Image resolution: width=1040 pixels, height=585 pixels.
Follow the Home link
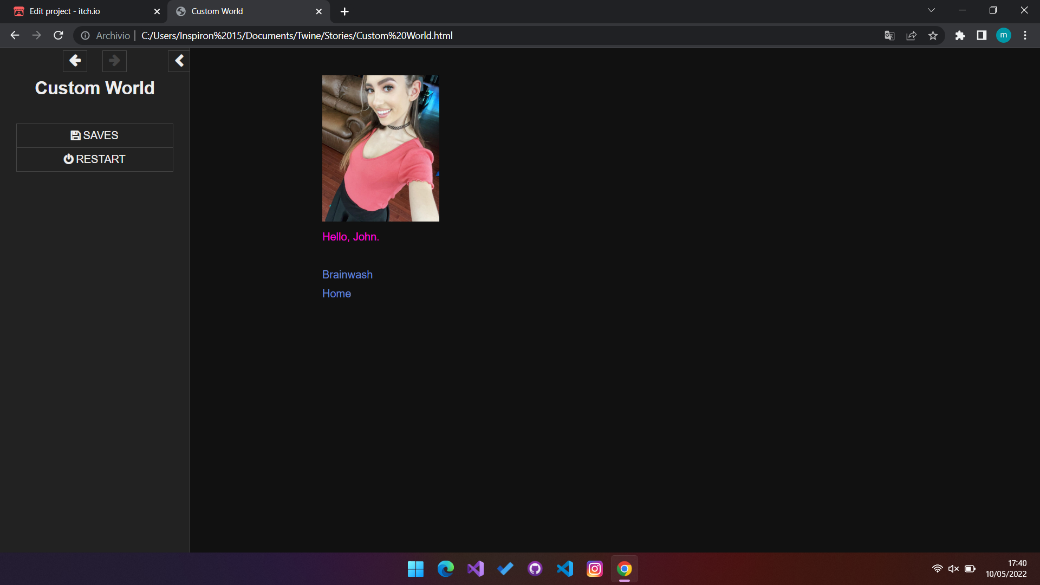336,294
